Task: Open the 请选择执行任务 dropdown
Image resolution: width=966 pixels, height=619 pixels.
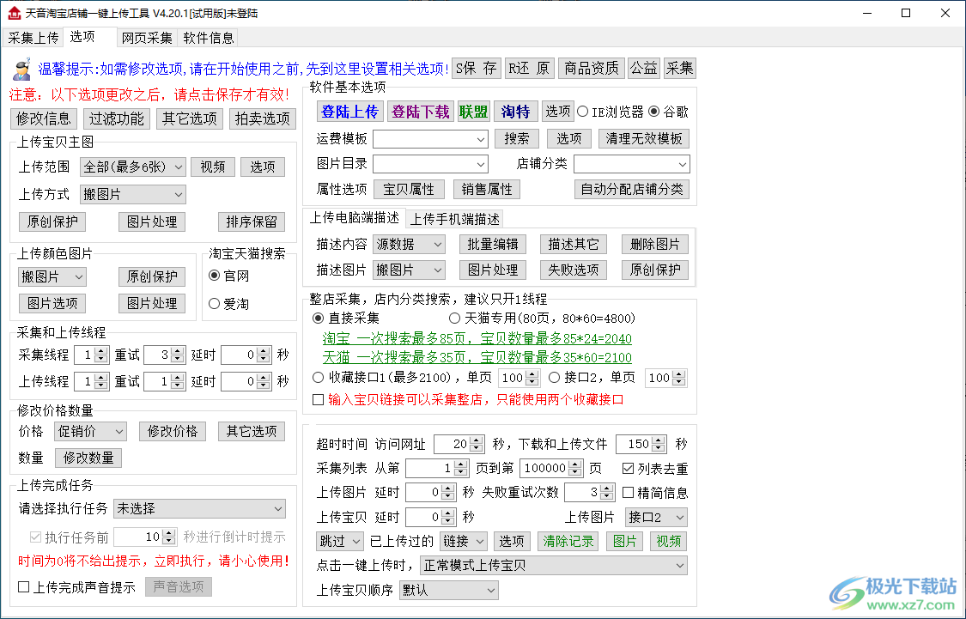Action: point(199,509)
